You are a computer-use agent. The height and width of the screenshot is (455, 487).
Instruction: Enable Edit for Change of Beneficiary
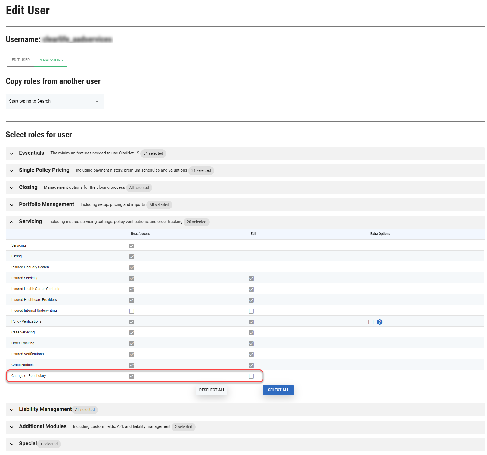(x=251, y=376)
